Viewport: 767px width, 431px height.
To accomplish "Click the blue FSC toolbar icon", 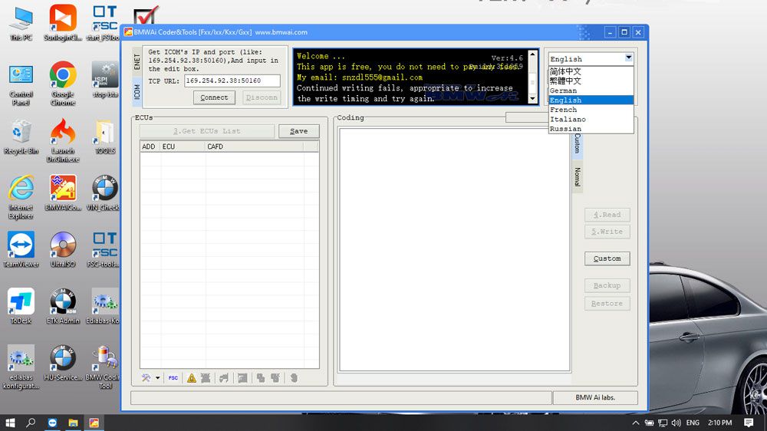I will (173, 377).
